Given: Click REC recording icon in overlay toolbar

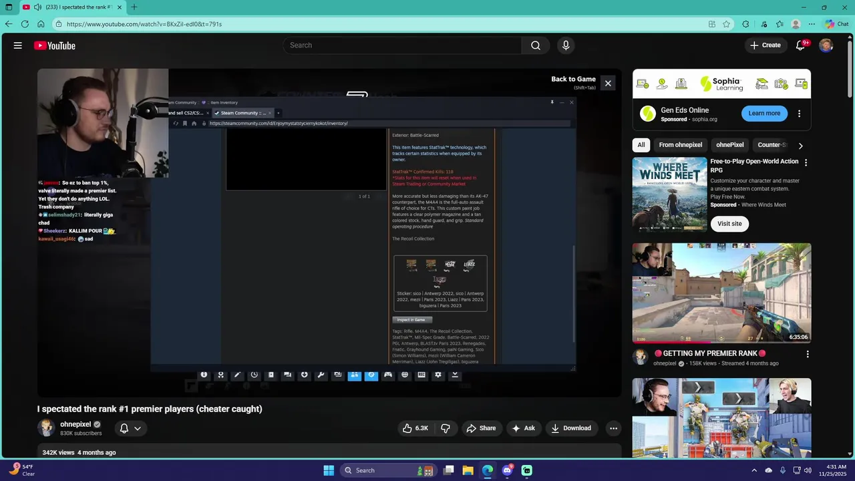Looking at the screenshot, I should click(x=421, y=375).
